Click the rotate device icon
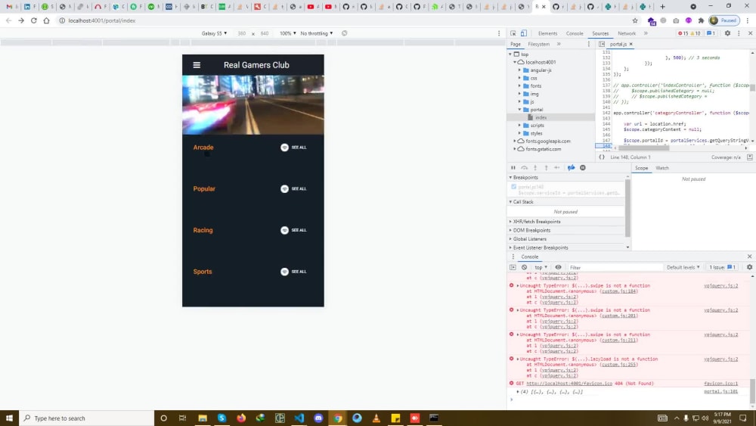 click(x=344, y=33)
